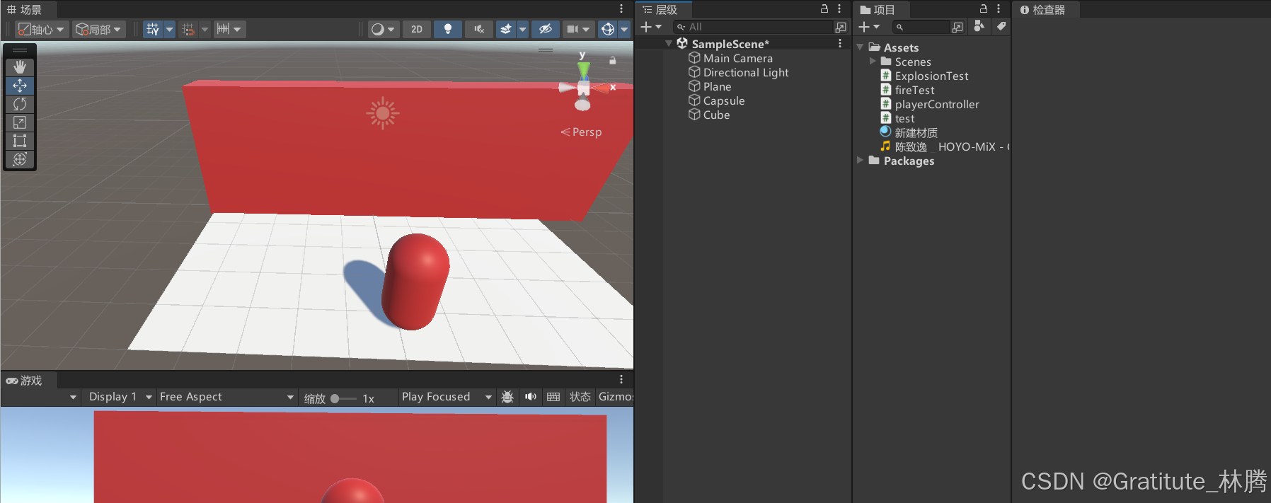This screenshot has height=503, width=1271.
Task: Expand the Packages folder
Action: (860, 161)
